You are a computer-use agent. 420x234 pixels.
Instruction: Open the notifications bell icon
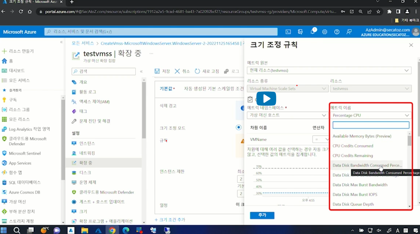tap(313, 31)
